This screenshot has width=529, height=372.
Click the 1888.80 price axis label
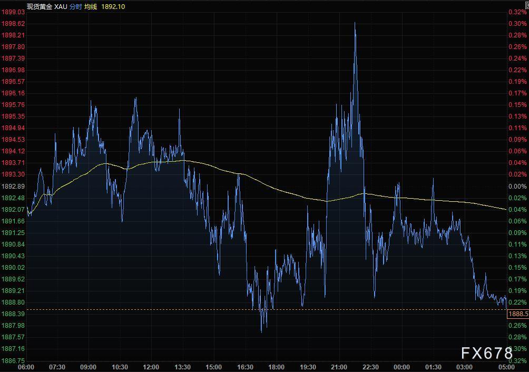coord(13,302)
